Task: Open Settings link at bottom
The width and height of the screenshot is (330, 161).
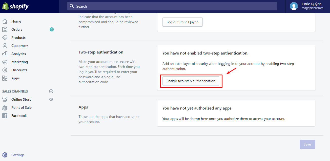Action: [x=18, y=155]
